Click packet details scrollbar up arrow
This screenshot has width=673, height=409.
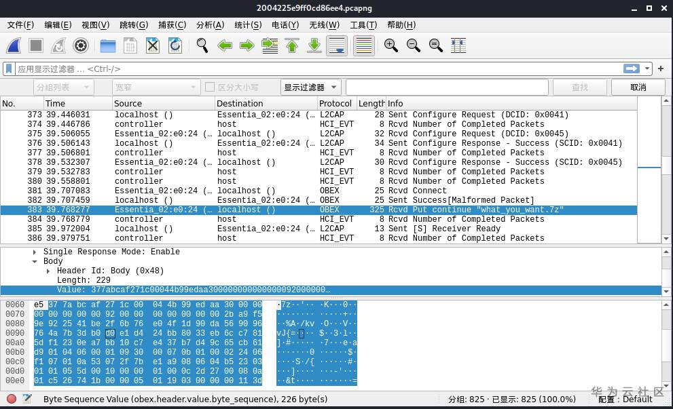666,252
